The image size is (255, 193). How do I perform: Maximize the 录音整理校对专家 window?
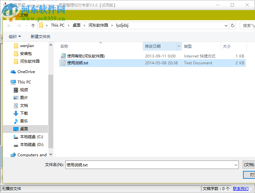tap(232, 5)
